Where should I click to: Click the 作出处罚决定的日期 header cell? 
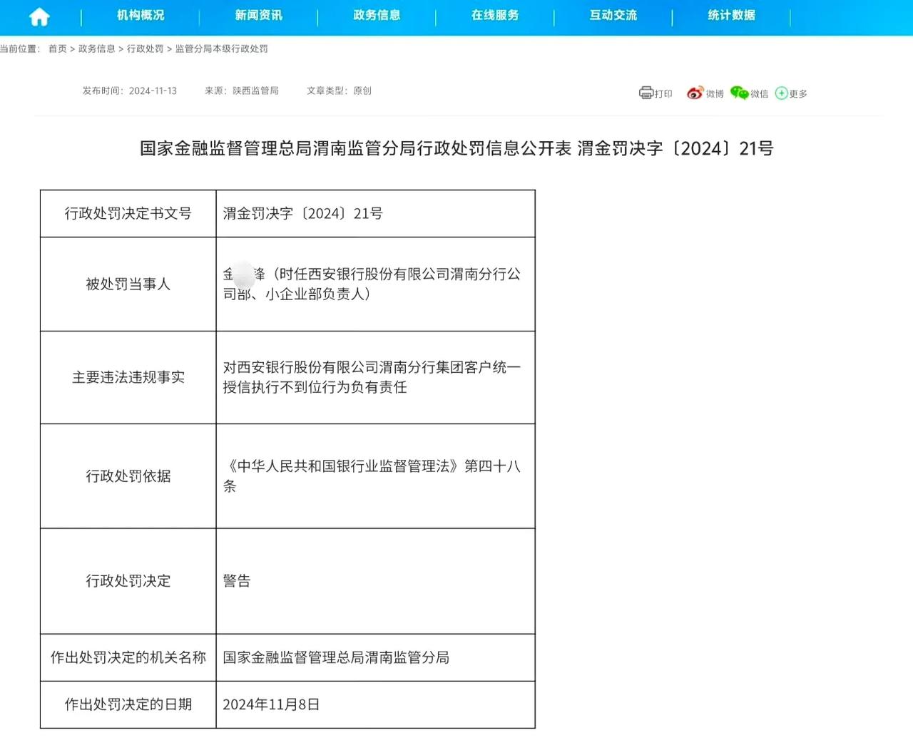tap(128, 704)
